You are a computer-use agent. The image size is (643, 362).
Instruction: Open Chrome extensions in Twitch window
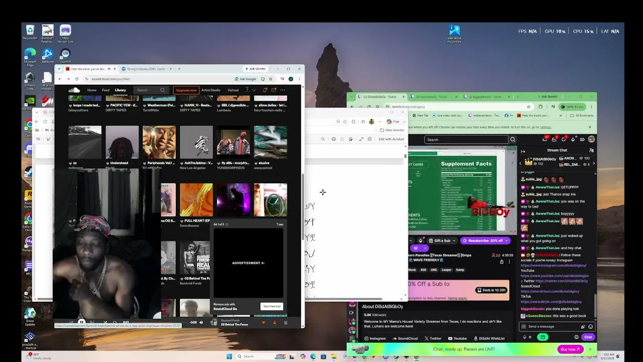541,107
